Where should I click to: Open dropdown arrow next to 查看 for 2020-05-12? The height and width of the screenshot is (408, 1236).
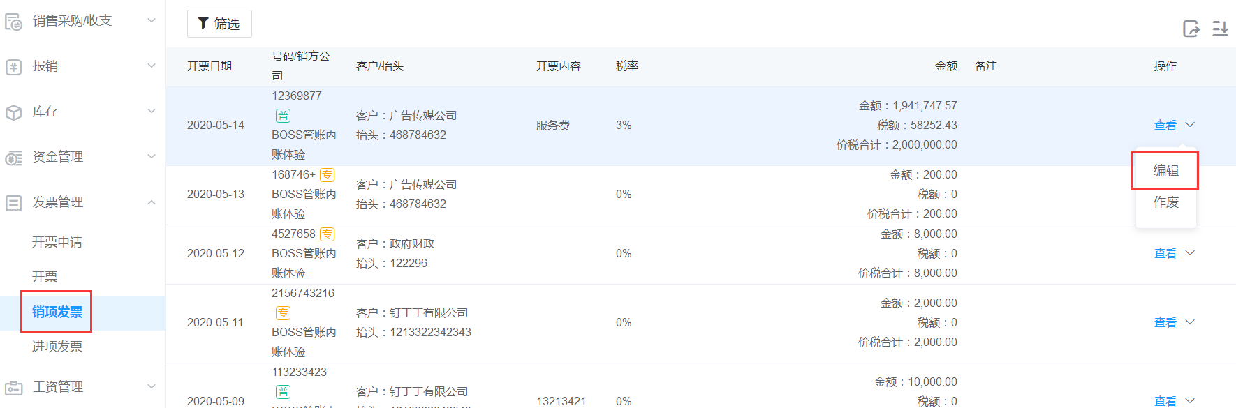click(1191, 253)
